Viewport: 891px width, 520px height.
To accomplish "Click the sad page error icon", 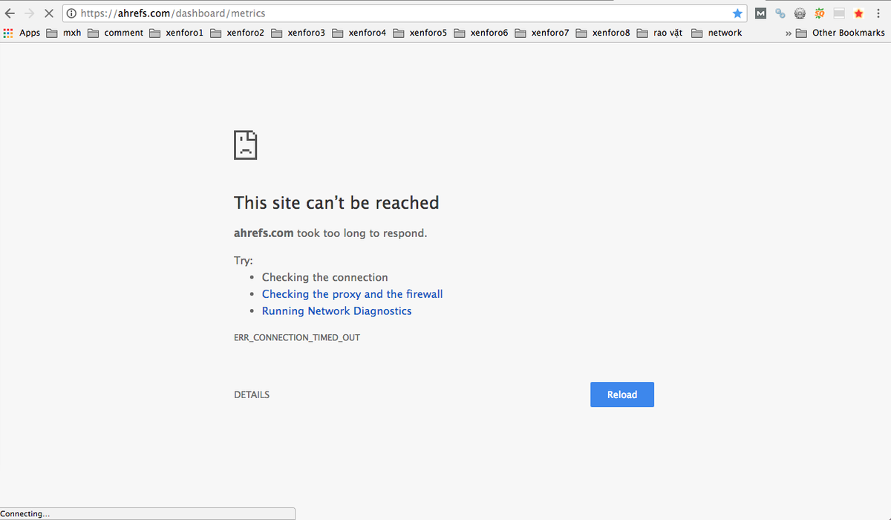I will tap(245, 145).
